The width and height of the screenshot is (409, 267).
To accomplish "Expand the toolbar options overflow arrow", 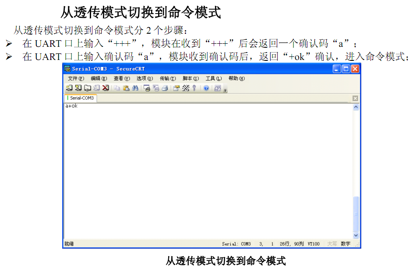I will [226, 90].
